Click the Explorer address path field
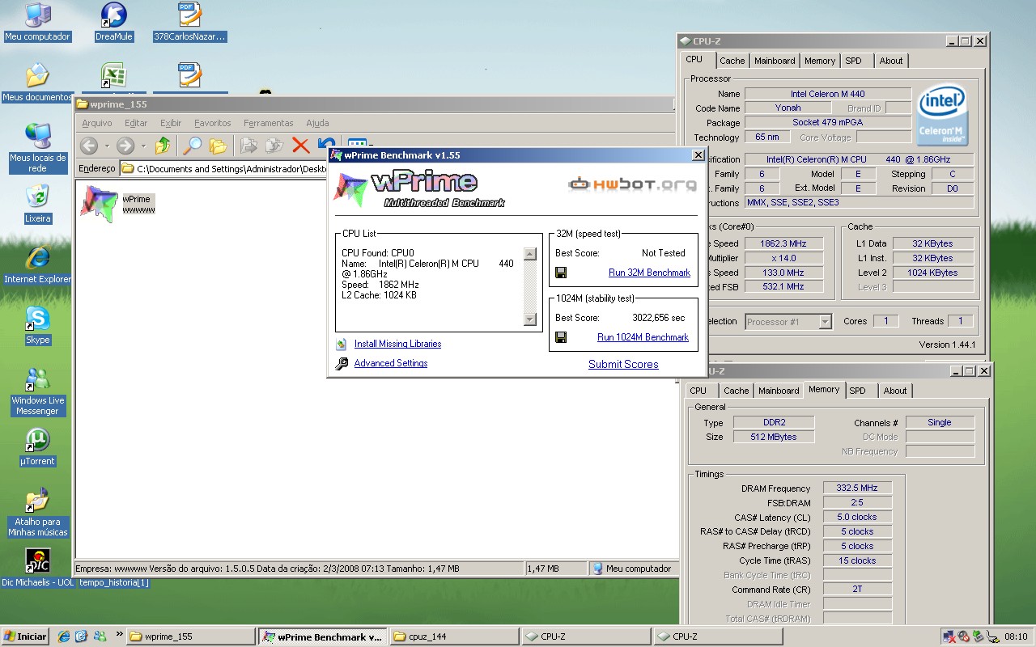This screenshot has width=1036, height=647. click(x=224, y=169)
